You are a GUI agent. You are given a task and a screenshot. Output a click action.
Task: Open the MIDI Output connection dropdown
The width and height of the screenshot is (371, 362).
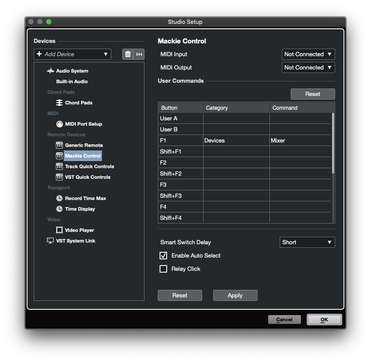[x=308, y=67]
